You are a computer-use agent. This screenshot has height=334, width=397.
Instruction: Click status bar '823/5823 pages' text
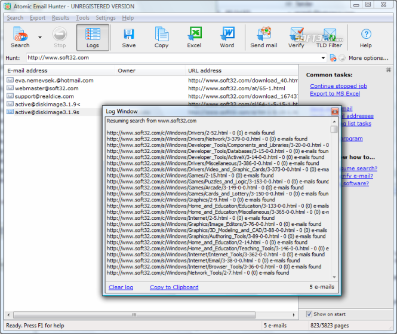330,326
